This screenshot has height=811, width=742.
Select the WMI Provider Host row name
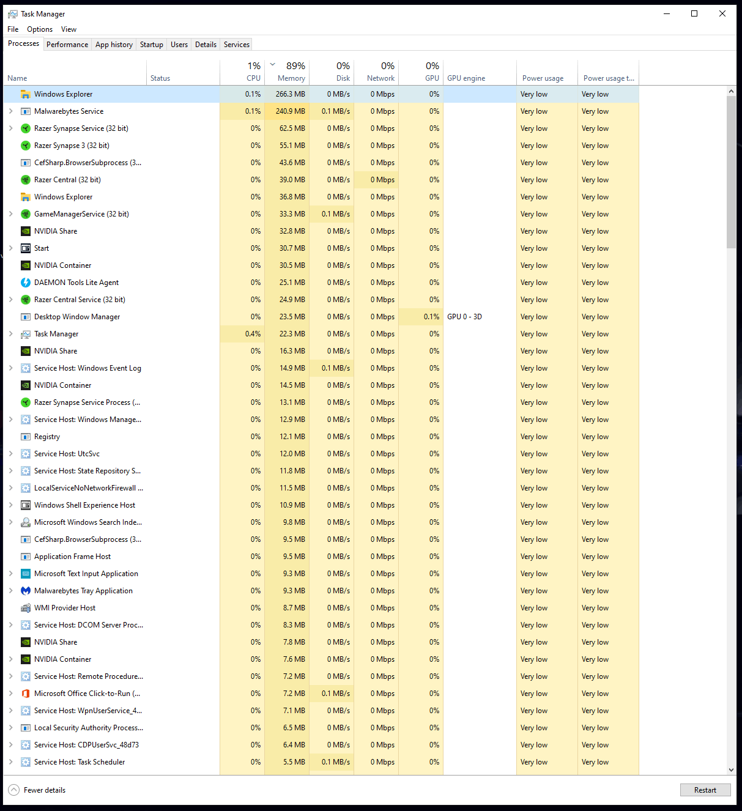click(x=65, y=608)
